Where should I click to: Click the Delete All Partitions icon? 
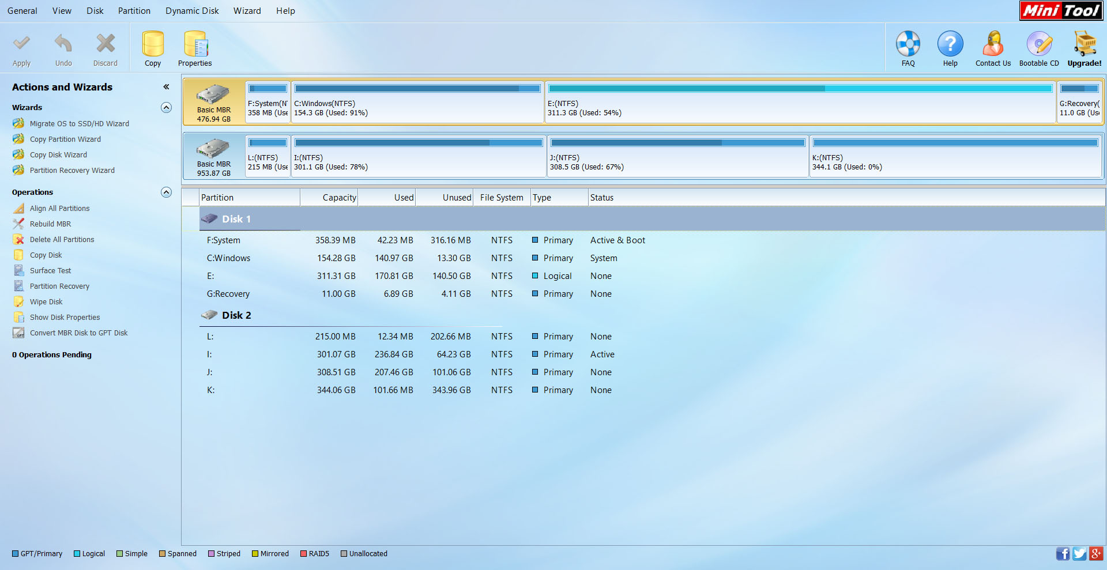pos(18,239)
